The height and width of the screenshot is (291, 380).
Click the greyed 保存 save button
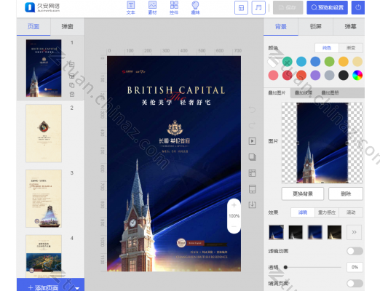tap(288, 7)
